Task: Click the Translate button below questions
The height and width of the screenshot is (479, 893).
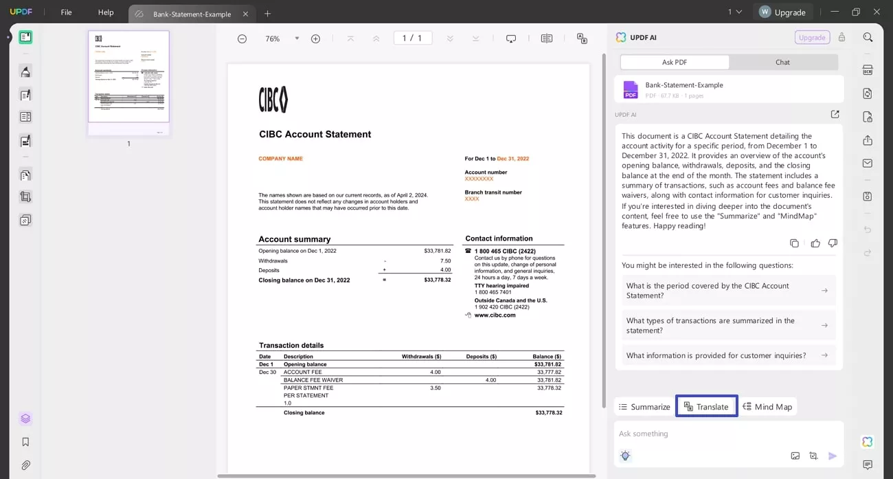Action: click(x=707, y=407)
